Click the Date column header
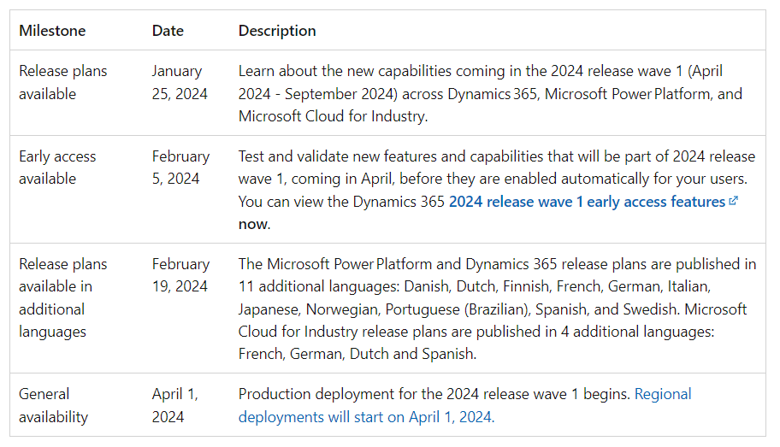 tap(168, 31)
